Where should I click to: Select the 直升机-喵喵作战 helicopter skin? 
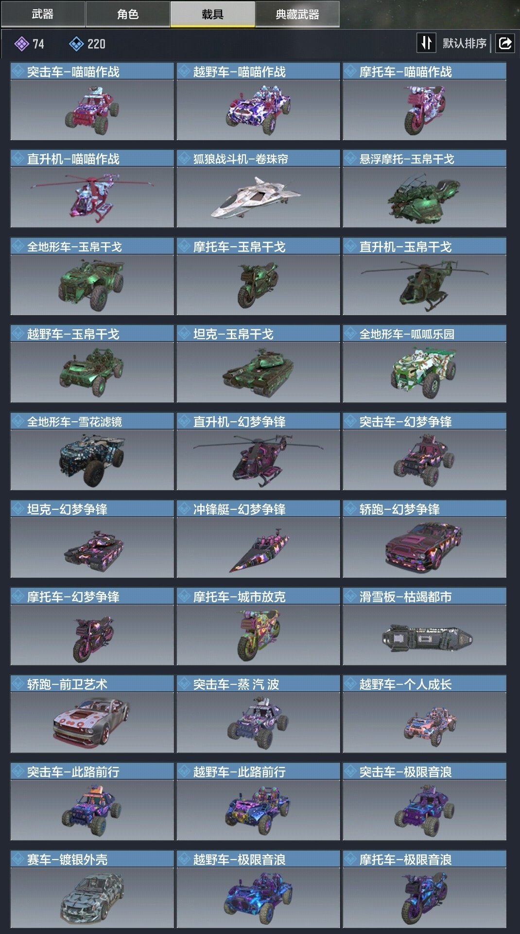92,189
